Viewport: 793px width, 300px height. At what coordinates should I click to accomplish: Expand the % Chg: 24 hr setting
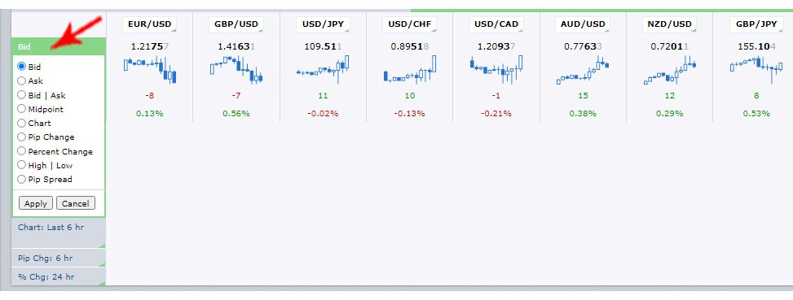59,276
